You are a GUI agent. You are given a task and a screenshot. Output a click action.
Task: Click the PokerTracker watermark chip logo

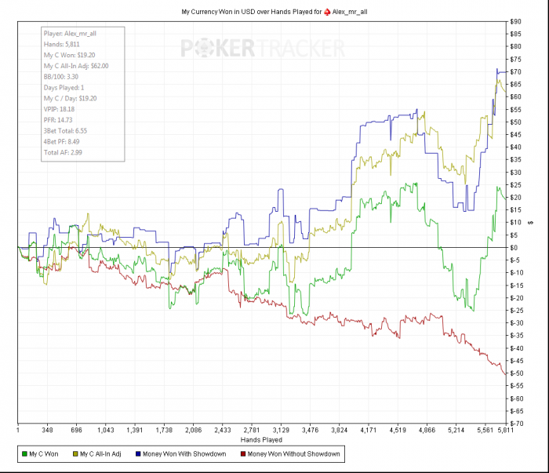click(202, 48)
